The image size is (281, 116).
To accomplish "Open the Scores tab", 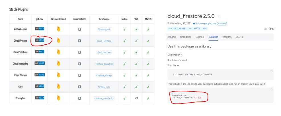I will click(x=239, y=37).
